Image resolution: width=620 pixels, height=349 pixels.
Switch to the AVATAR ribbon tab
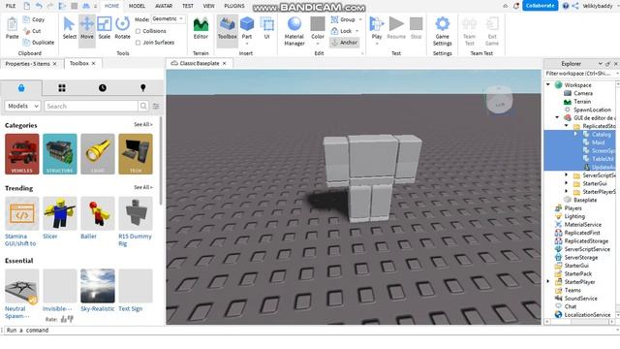[x=164, y=6]
